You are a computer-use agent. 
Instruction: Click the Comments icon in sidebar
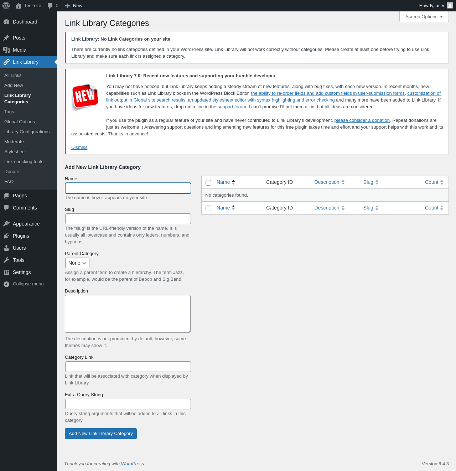pyautogui.click(x=6, y=208)
